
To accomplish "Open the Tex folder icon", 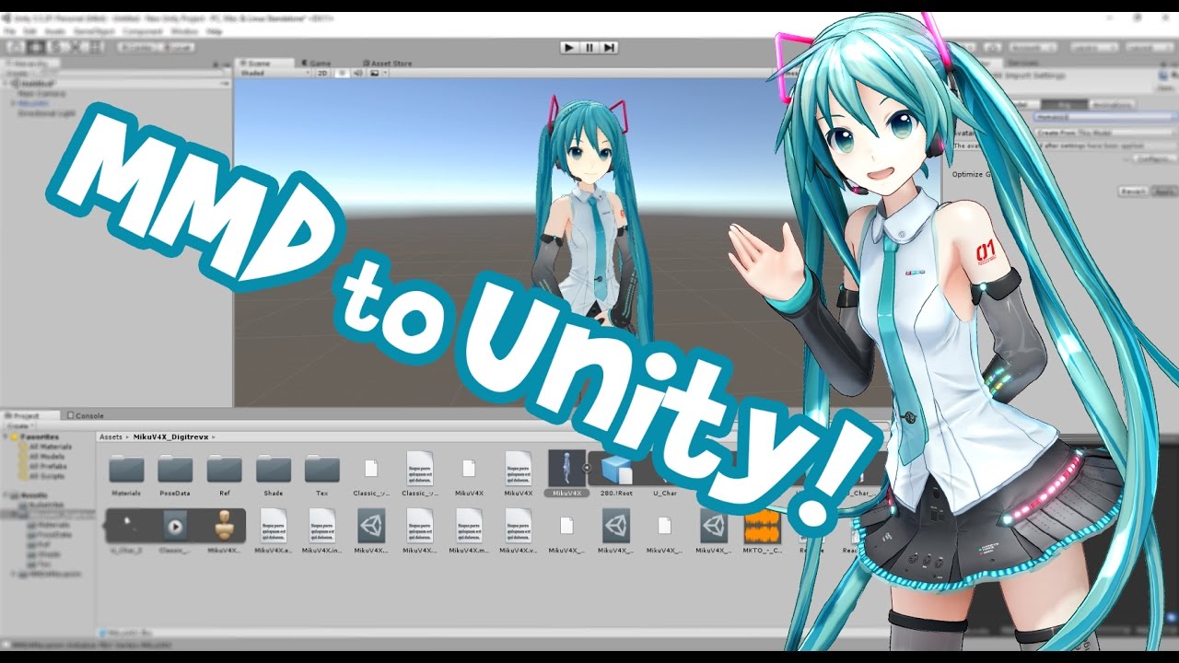I will pyautogui.click(x=322, y=469).
